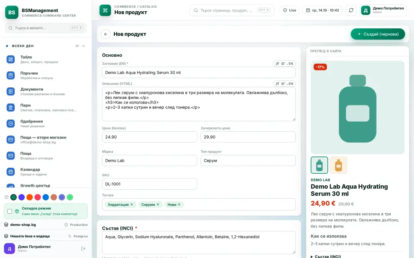
Task: Click the global Търси страница, продукт search box
Action: click(232, 10)
